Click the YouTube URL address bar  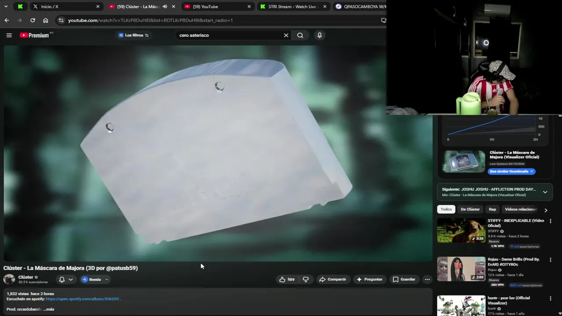(x=220, y=20)
